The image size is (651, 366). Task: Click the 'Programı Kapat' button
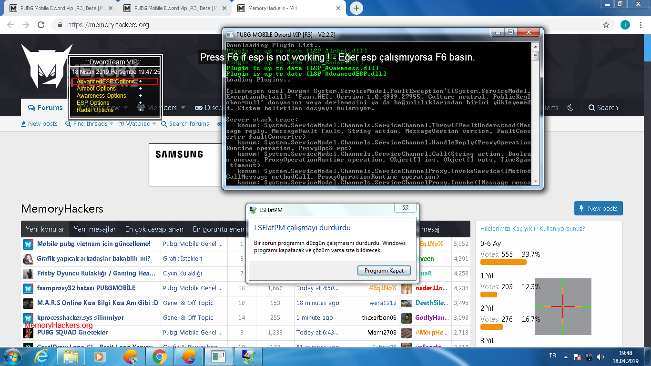point(384,270)
